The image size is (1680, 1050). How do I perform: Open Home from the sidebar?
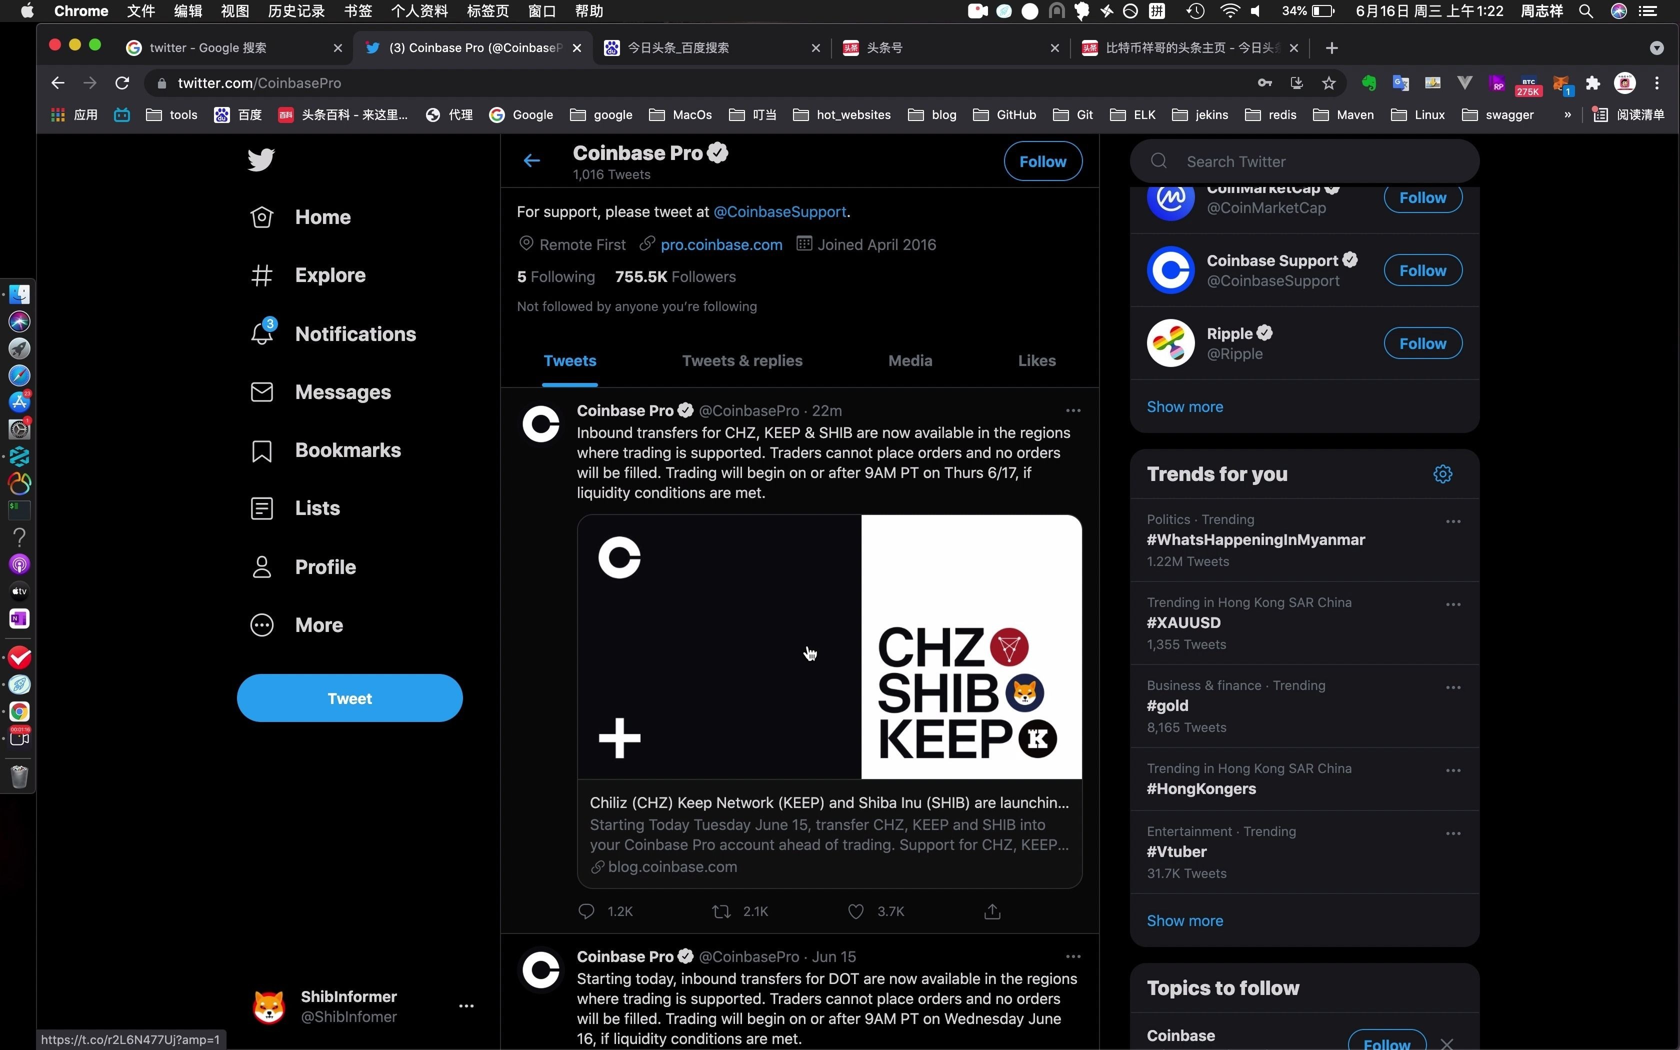coord(300,217)
